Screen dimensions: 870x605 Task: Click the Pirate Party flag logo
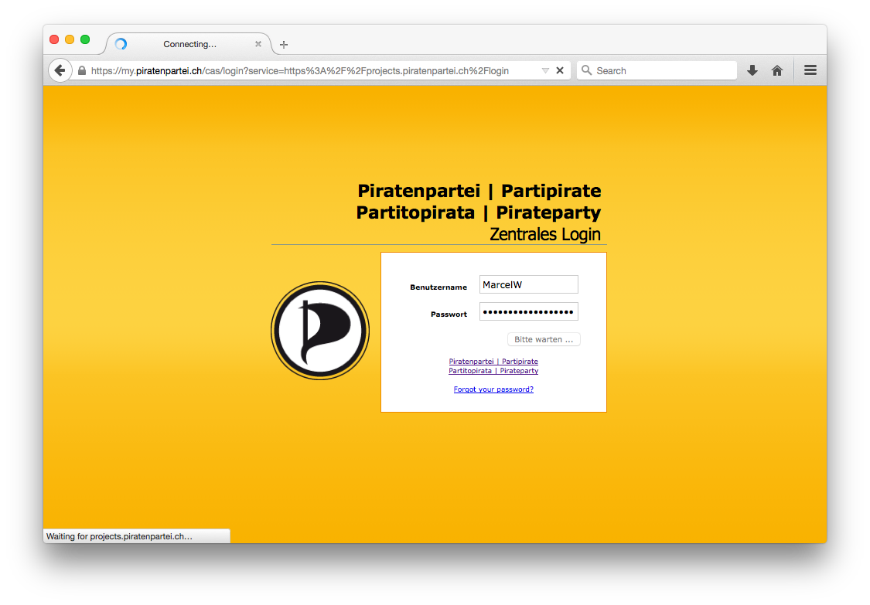tap(320, 331)
